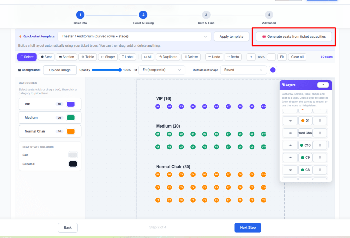Zoom in with plus button
350x238 pixels.
point(251,57)
